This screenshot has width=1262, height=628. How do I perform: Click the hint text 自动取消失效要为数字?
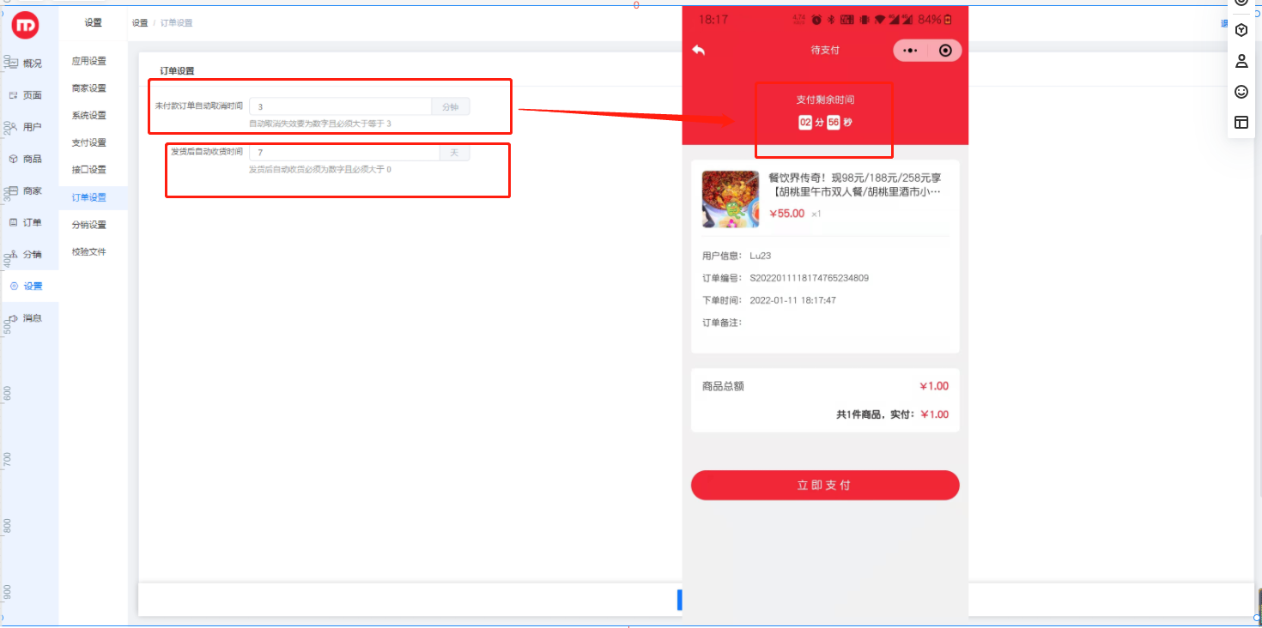pos(320,124)
